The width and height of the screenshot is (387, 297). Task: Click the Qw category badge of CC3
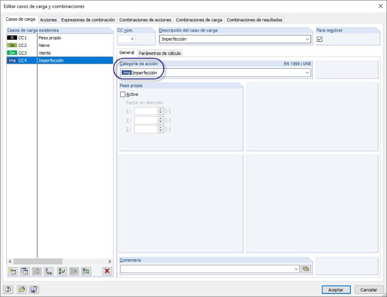[12, 53]
